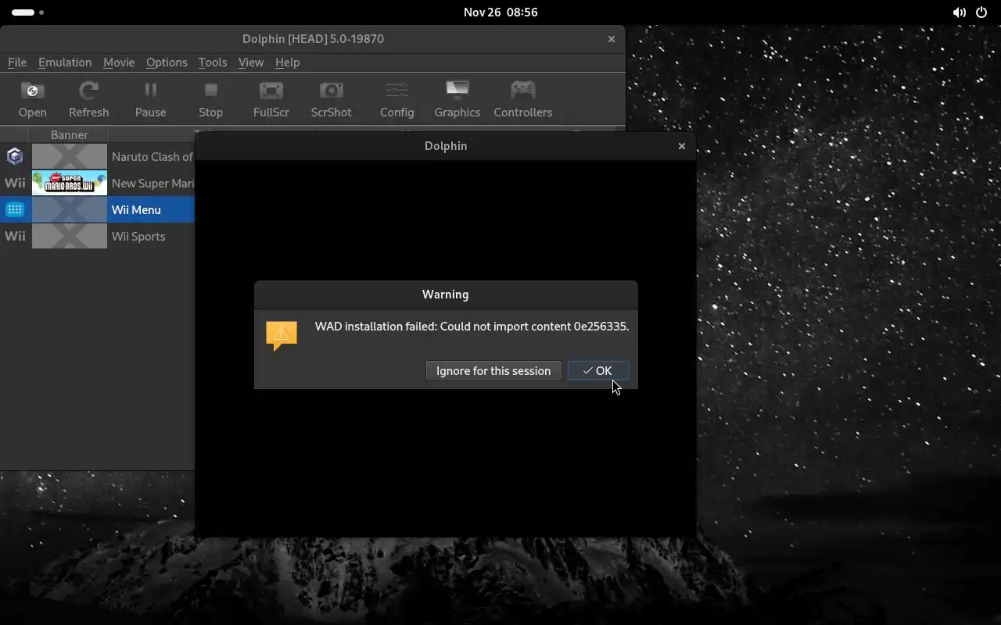The width and height of the screenshot is (1001, 625).
Task: Select the Naruto Clash placeholder banner
Action: pos(70,156)
